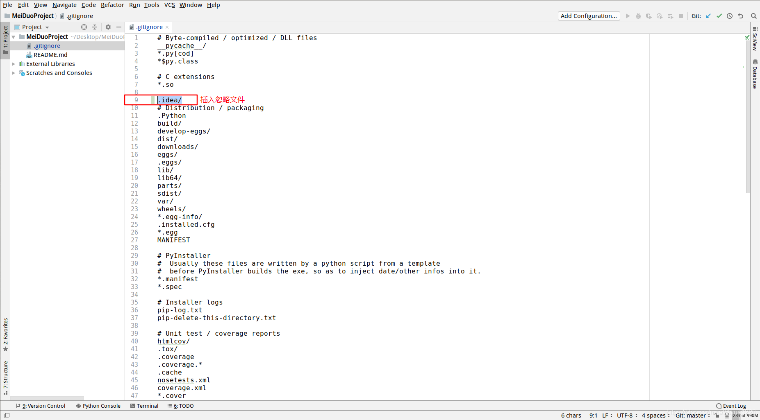
Task: Open the Refactor menu
Action: [x=112, y=5]
